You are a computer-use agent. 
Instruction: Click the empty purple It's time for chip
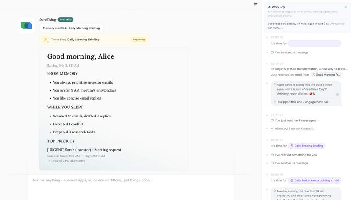coord(315,43)
